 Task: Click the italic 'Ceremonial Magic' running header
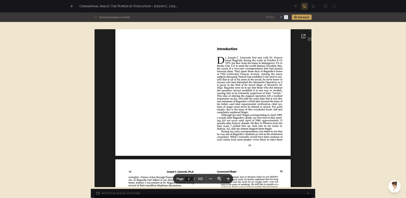[x=227, y=172]
